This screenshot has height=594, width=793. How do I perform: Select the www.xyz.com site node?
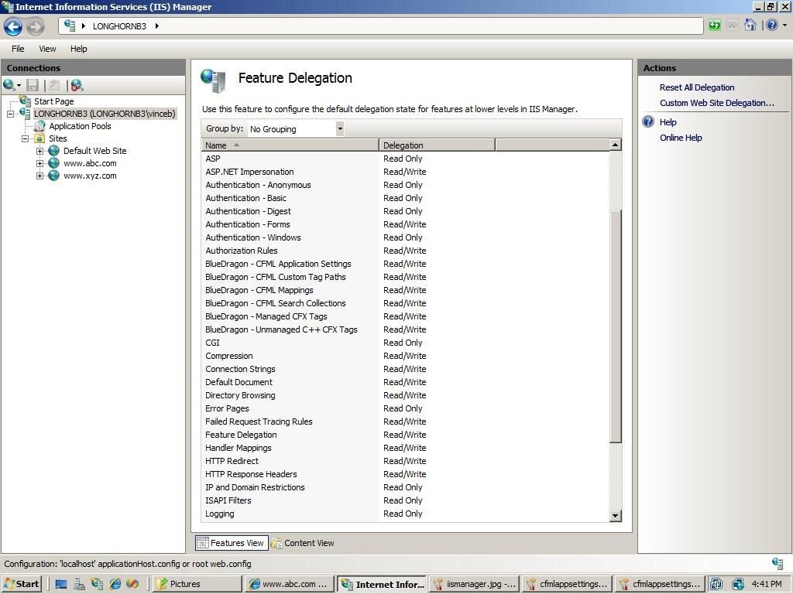[x=90, y=176]
